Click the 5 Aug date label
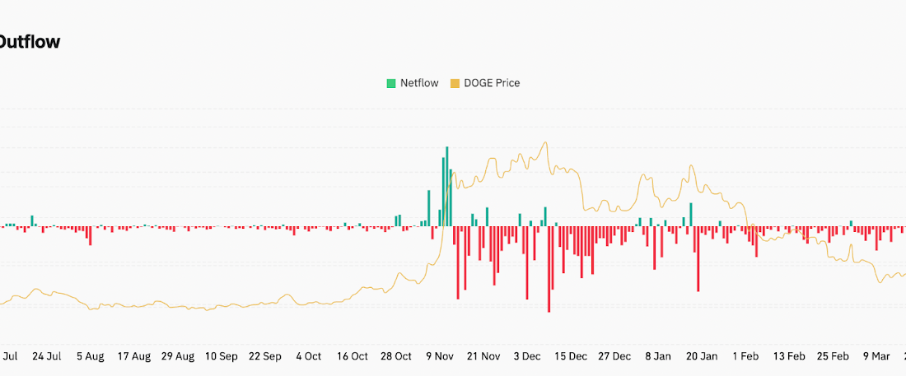Screen dimensions: 906x376 pyautogui.click(x=91, y=356)
